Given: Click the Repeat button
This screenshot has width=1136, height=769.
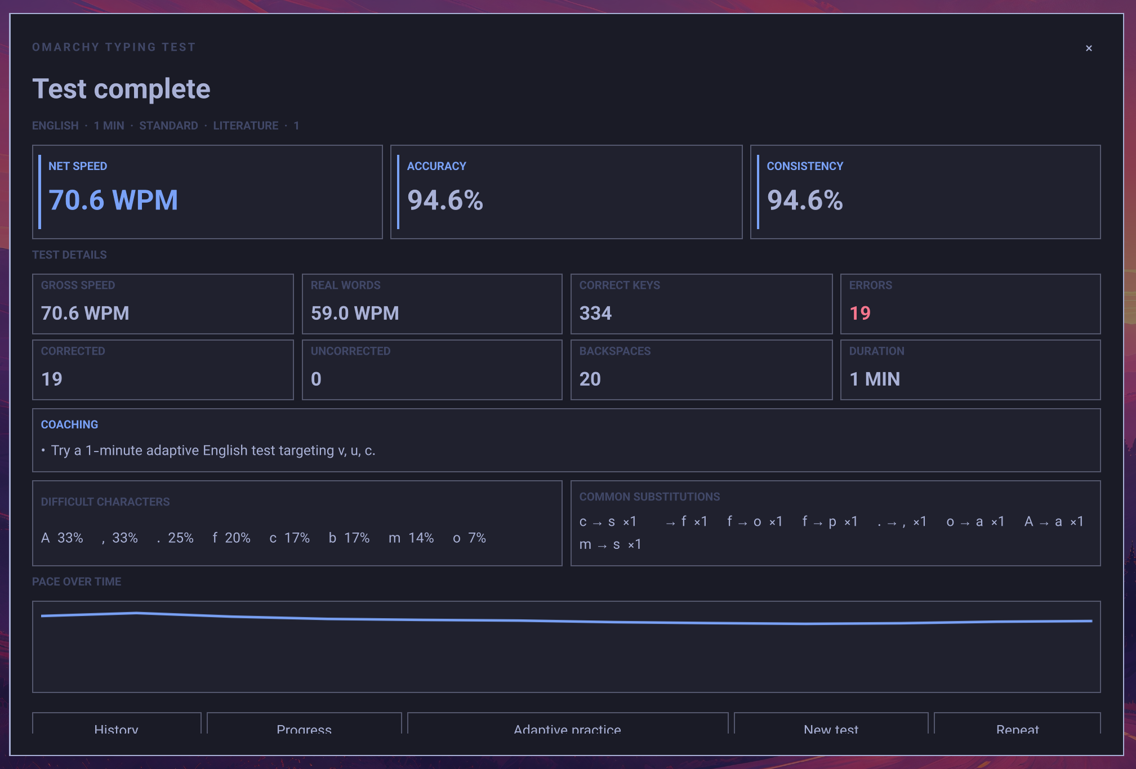Looking at the screenshot, I should pos(1017,723).
